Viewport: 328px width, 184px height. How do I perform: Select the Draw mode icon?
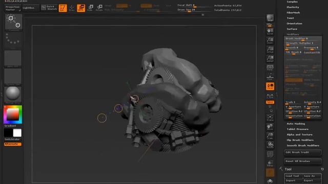(x=72, y=8)
